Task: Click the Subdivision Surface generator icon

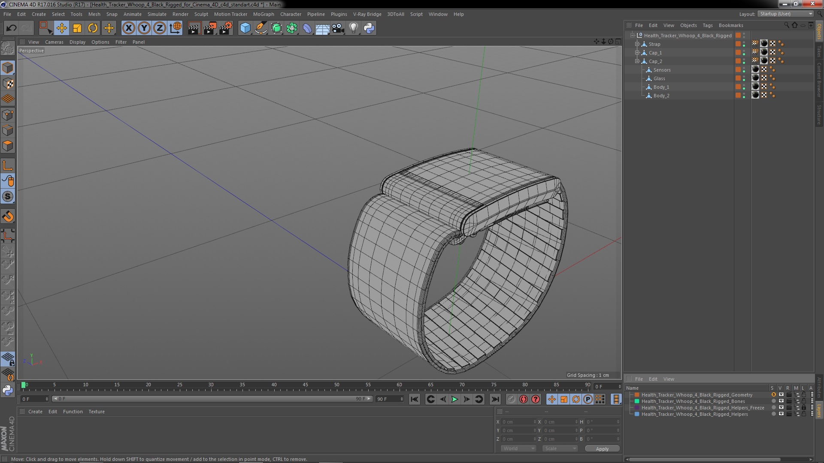Action: pyautogui.click(x=277, y=28)
